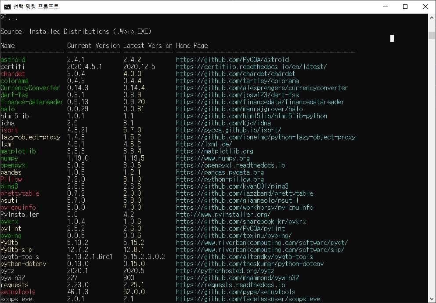The width and height of the screenshot is (436, 303).
Task: Click the matplotlib package name
Action: pos(18,151)
